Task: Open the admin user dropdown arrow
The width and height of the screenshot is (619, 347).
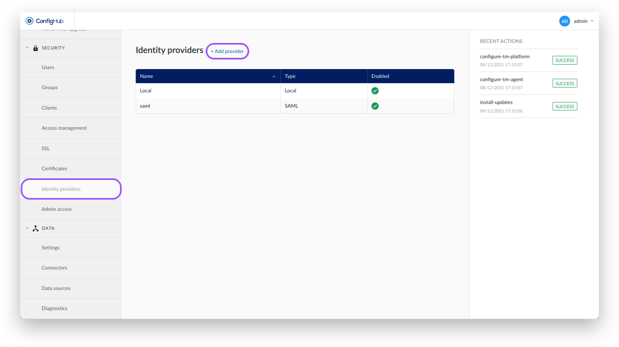Action: click(x=592, y=21)
